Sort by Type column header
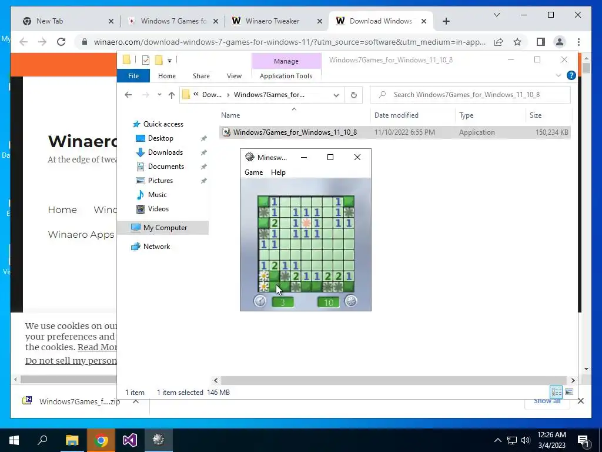Viewport: 602px width, 452px height. click(466, 115)
